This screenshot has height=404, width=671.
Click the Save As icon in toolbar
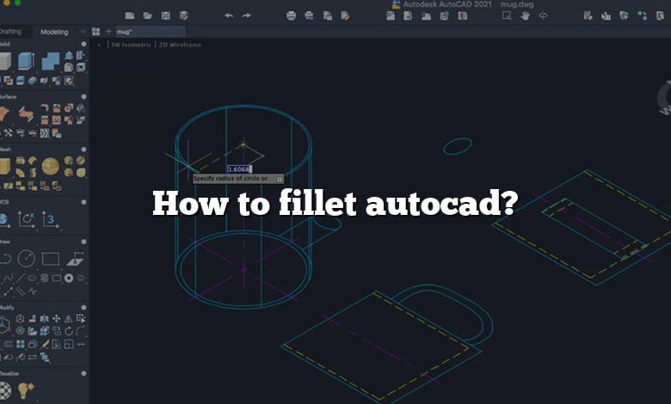point(184,15)
